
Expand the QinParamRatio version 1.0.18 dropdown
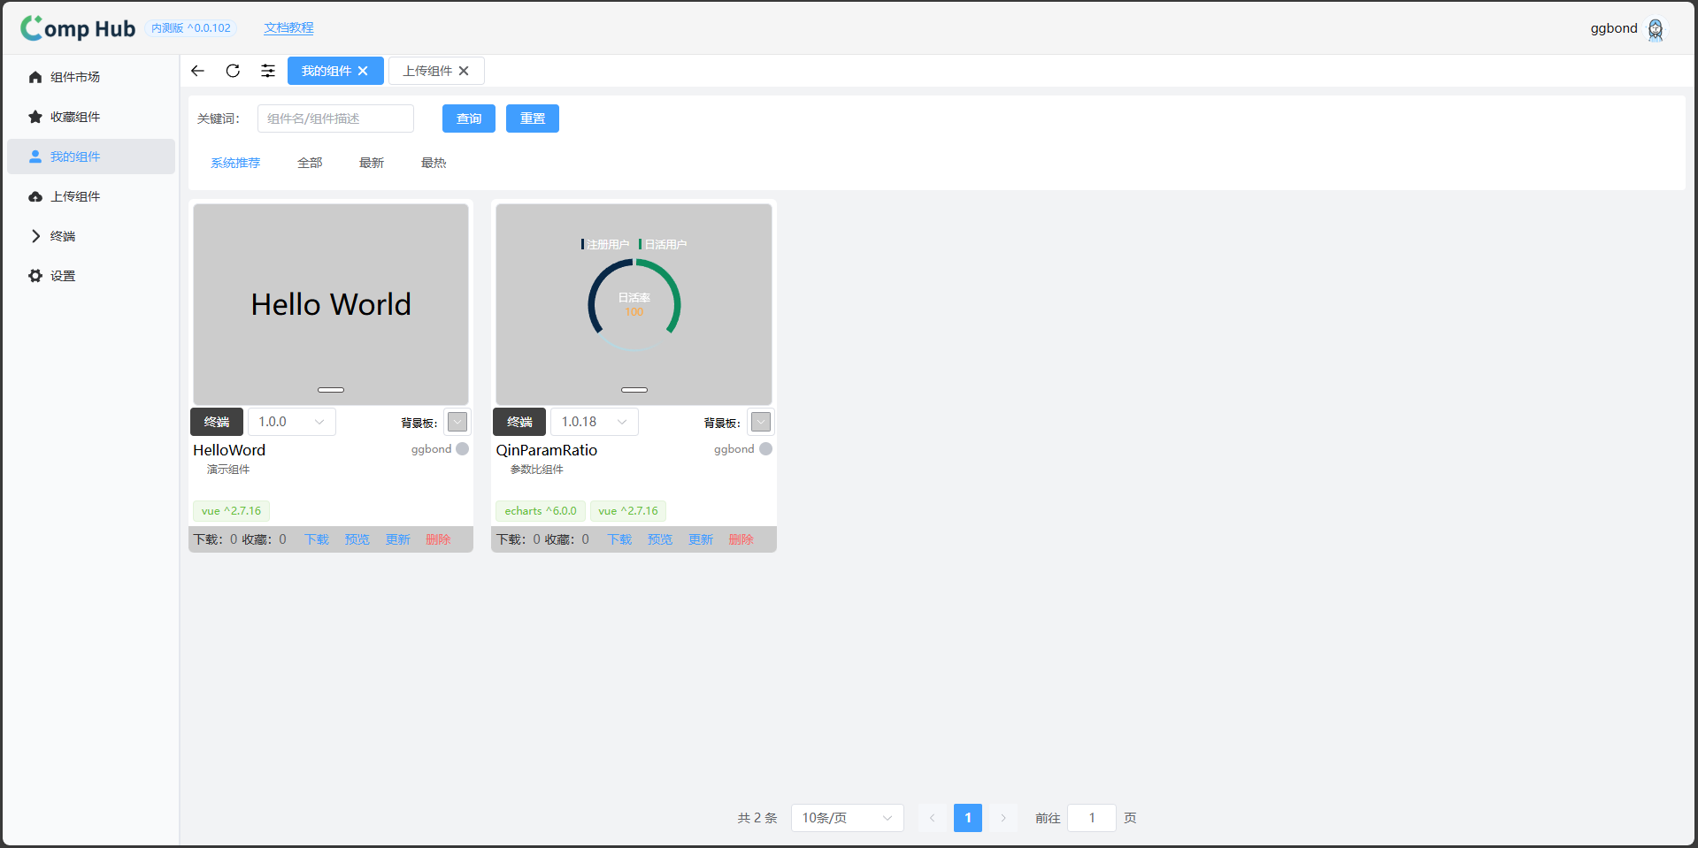594,422
